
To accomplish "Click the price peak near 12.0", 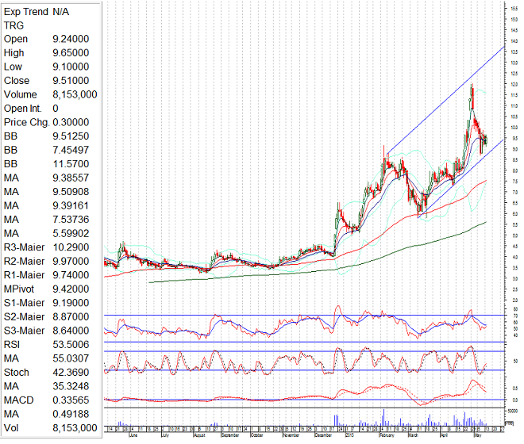I will (472, 85).
